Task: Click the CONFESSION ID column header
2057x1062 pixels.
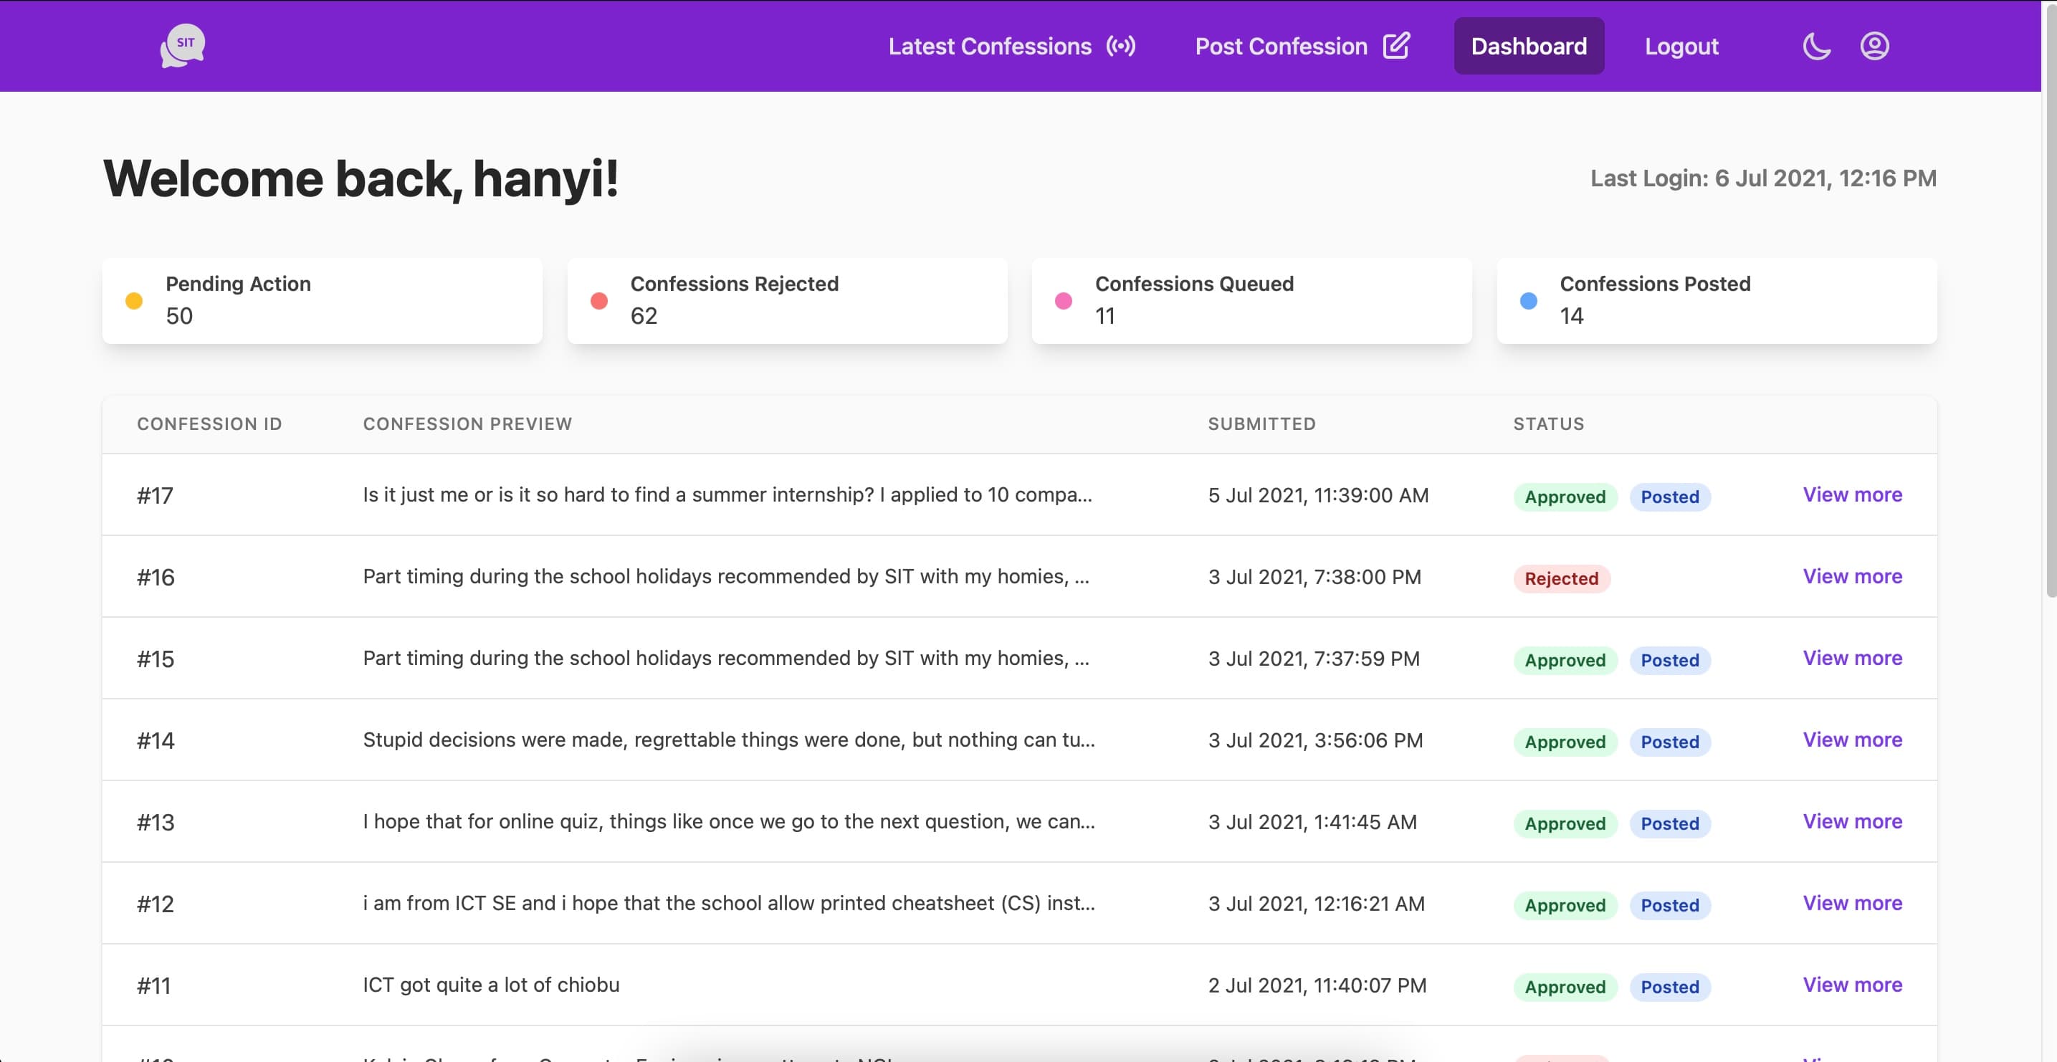Action: point(209,424)
